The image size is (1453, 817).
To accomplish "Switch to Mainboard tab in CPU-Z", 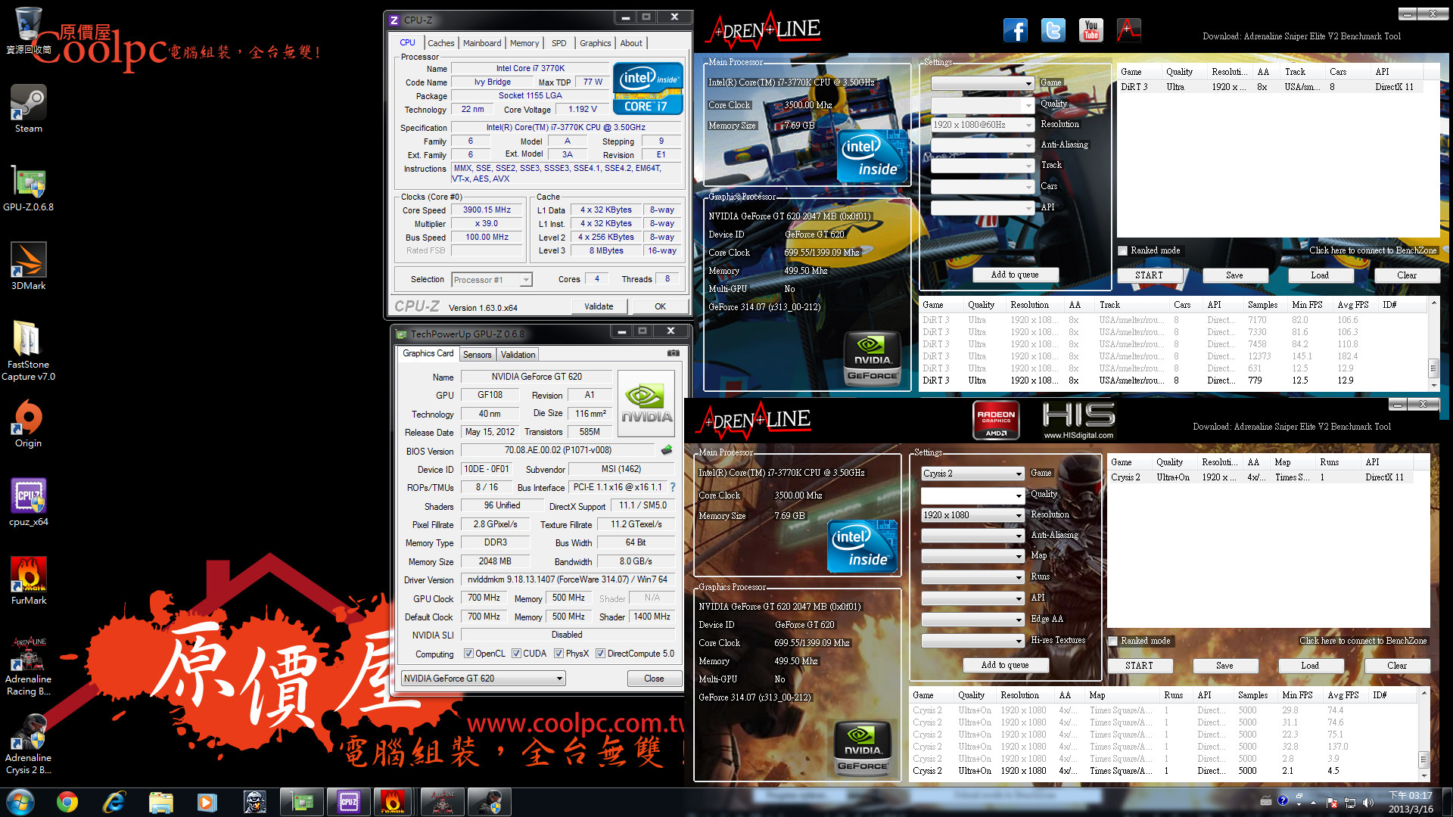I will pyautogui.click(x=482, y=43).
